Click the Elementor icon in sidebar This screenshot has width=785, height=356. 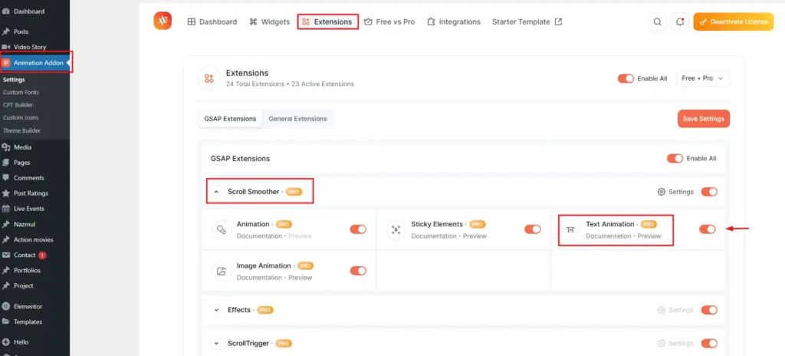[x=6, y=306]
